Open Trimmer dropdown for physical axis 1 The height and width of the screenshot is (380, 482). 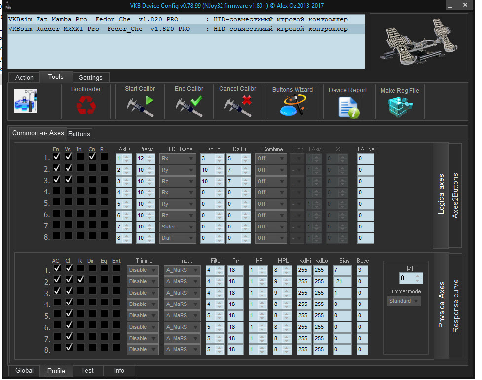coord(143,270)
